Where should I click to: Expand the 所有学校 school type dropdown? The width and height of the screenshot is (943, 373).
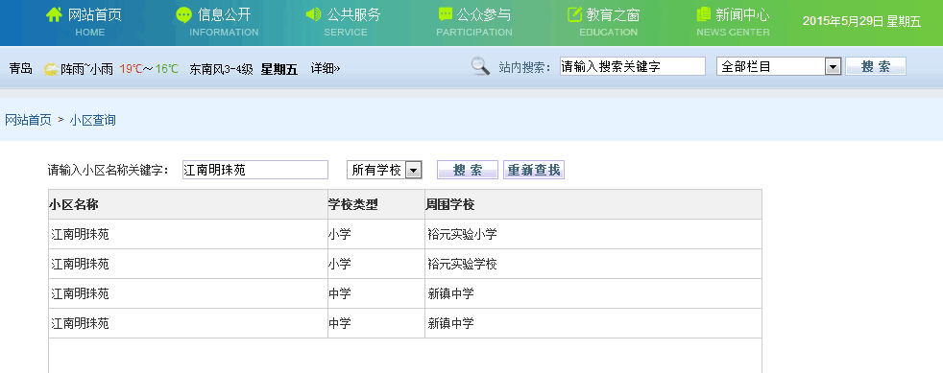[384, 170]
